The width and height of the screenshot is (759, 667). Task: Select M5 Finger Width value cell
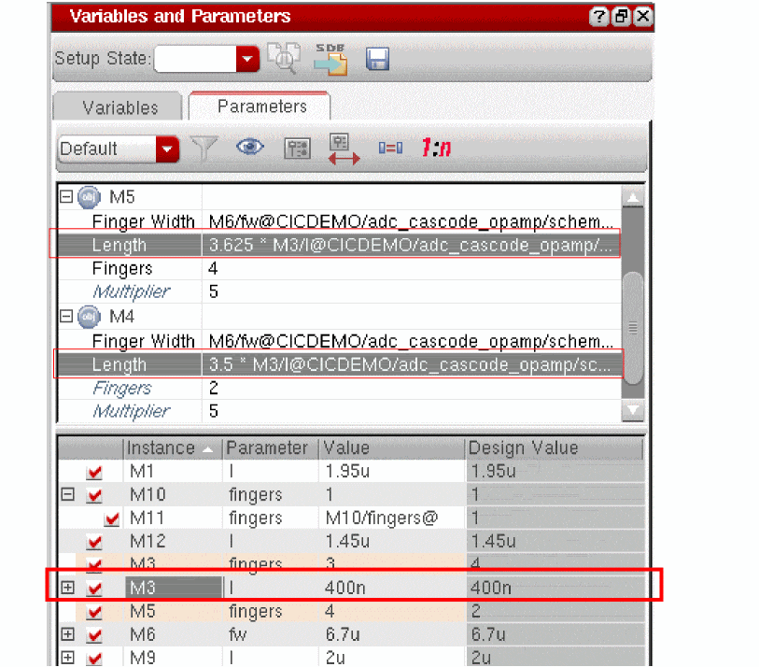point(411,221)
